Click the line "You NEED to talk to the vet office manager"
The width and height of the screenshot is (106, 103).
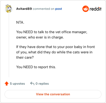(52, 32)
